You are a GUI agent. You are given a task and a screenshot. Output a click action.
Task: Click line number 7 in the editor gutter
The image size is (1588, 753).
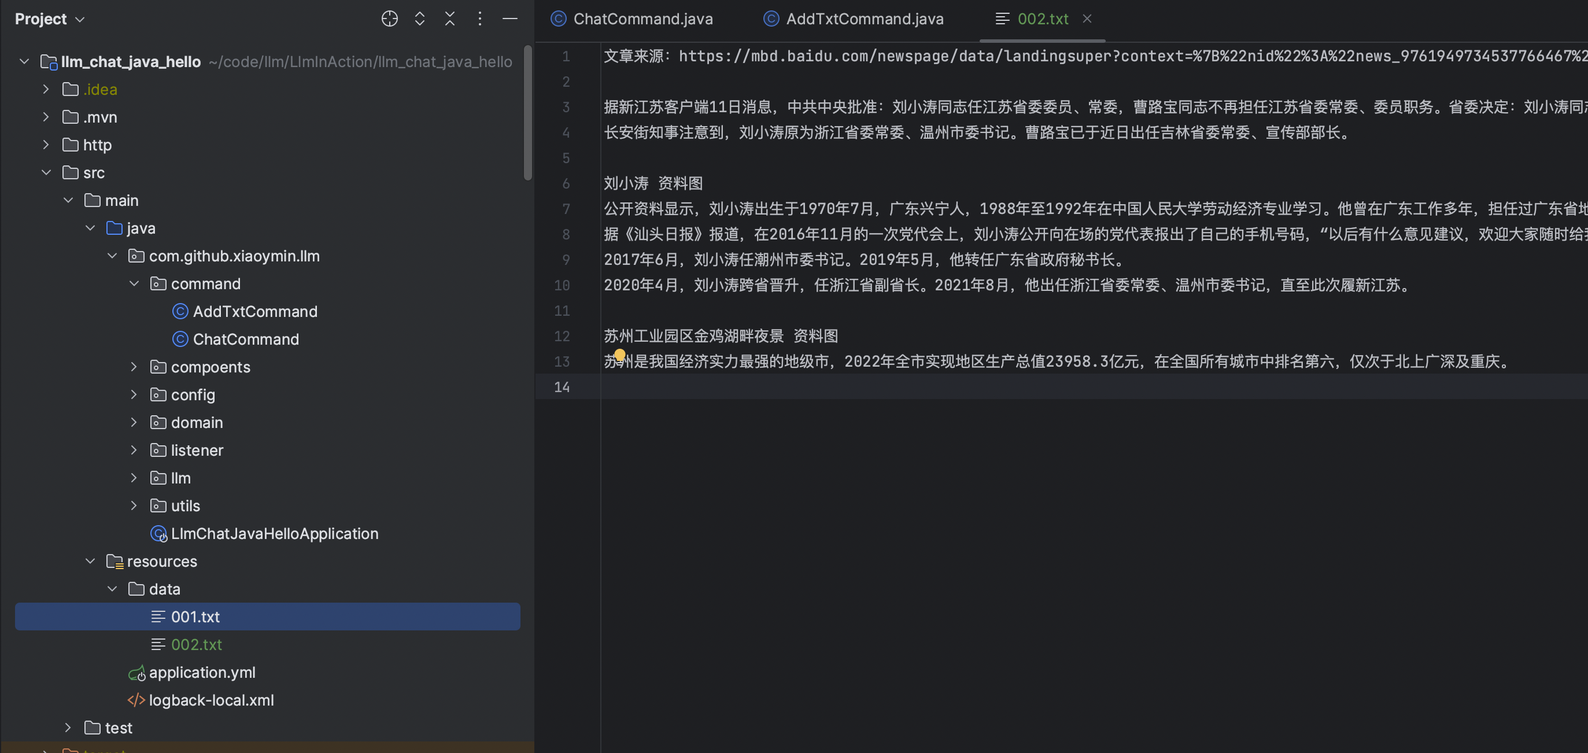(x=566, y=209)
